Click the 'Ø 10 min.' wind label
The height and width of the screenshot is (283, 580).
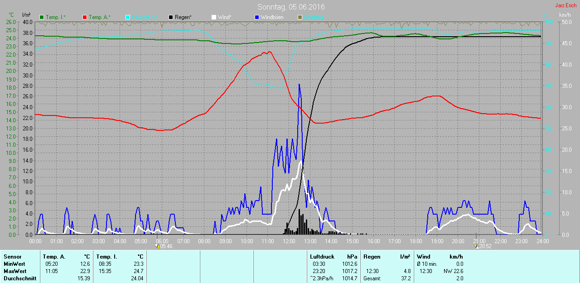click(x=427, y=264)
